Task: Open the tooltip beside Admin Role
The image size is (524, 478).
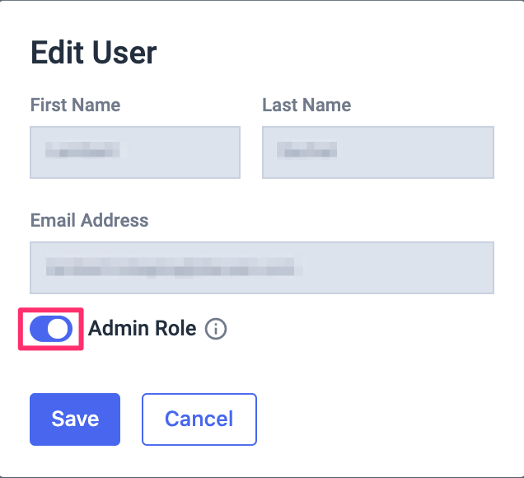Action: [x=216, y=329]
